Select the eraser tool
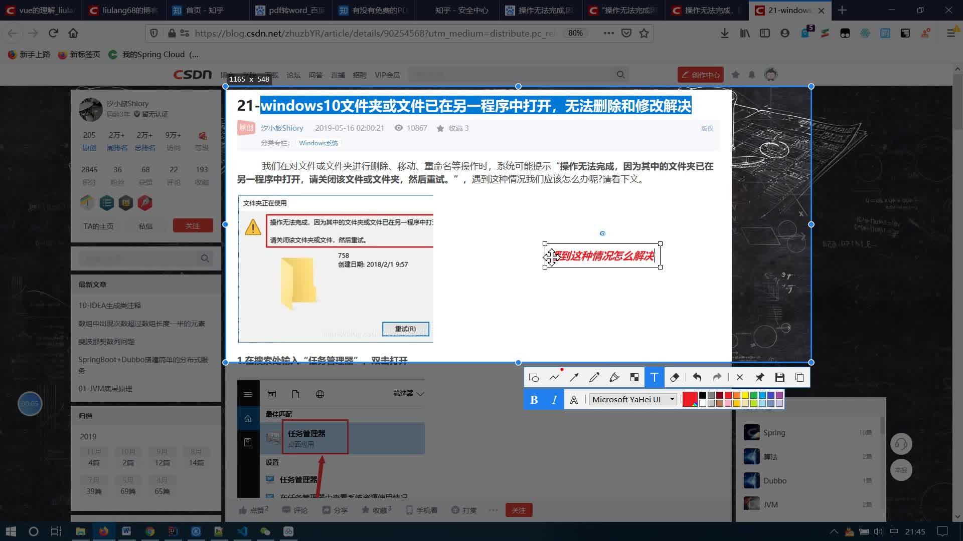Screen dimensions: 963x541 (675, 377)
